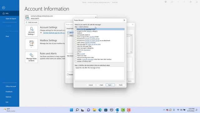Click the 'category' link in assign action
200x113 pixels.
pyautogui.click(x=89, y=31)
